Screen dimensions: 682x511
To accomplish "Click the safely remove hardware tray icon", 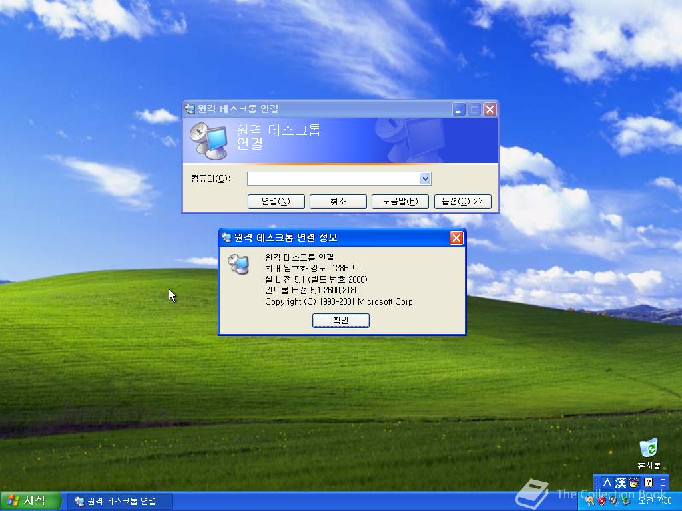I will [x=625, y=501].
